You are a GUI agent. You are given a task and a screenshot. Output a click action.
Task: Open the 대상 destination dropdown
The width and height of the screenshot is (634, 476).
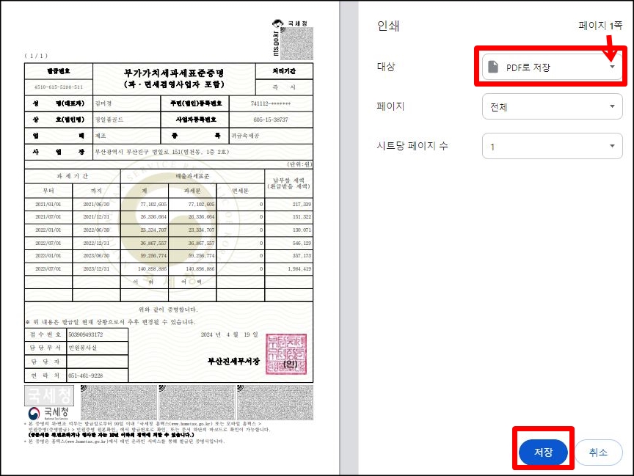[551, 67]
